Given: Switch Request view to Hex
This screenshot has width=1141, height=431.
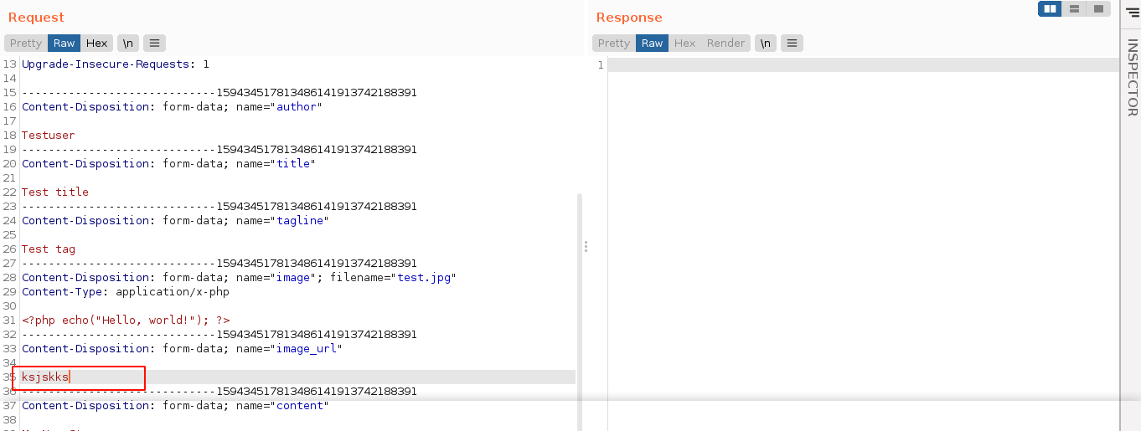Looking at the screenshot, I should tap(96, 44).
